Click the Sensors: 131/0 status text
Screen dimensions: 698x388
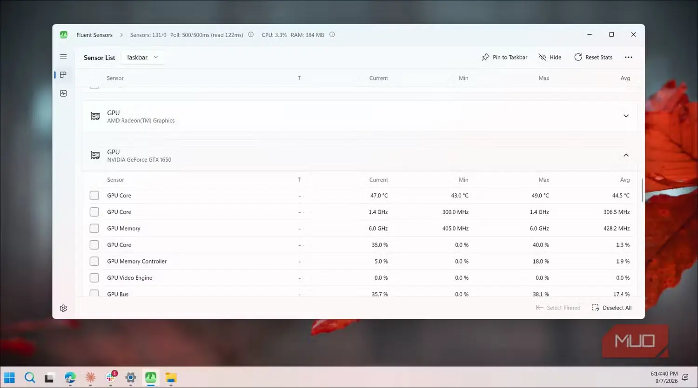pyautogui.click(x=148, y=35)
